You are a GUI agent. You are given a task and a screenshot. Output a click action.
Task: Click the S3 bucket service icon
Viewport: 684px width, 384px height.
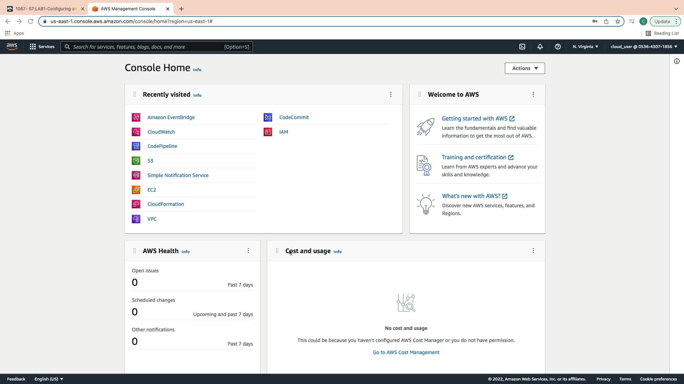(x=136, y=161)
